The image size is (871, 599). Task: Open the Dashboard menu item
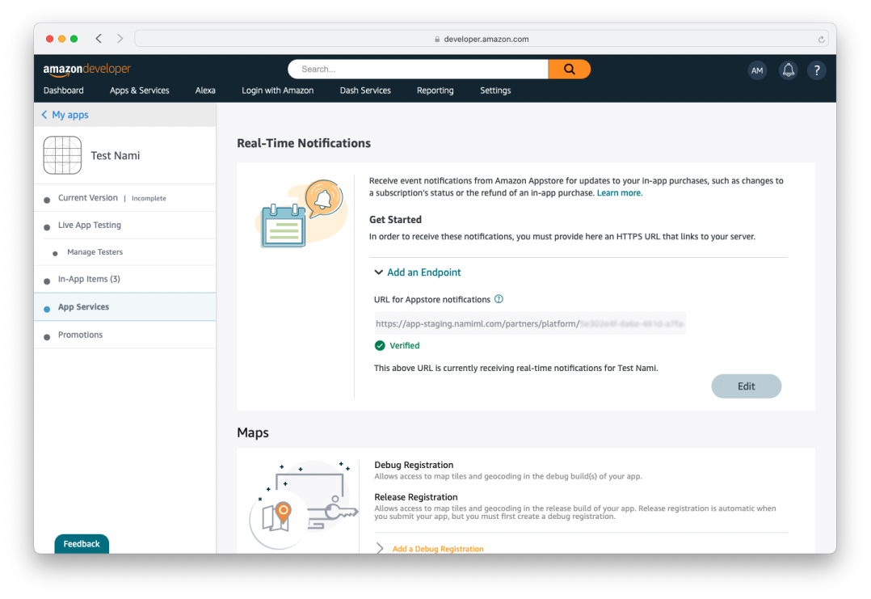point(63,90)
